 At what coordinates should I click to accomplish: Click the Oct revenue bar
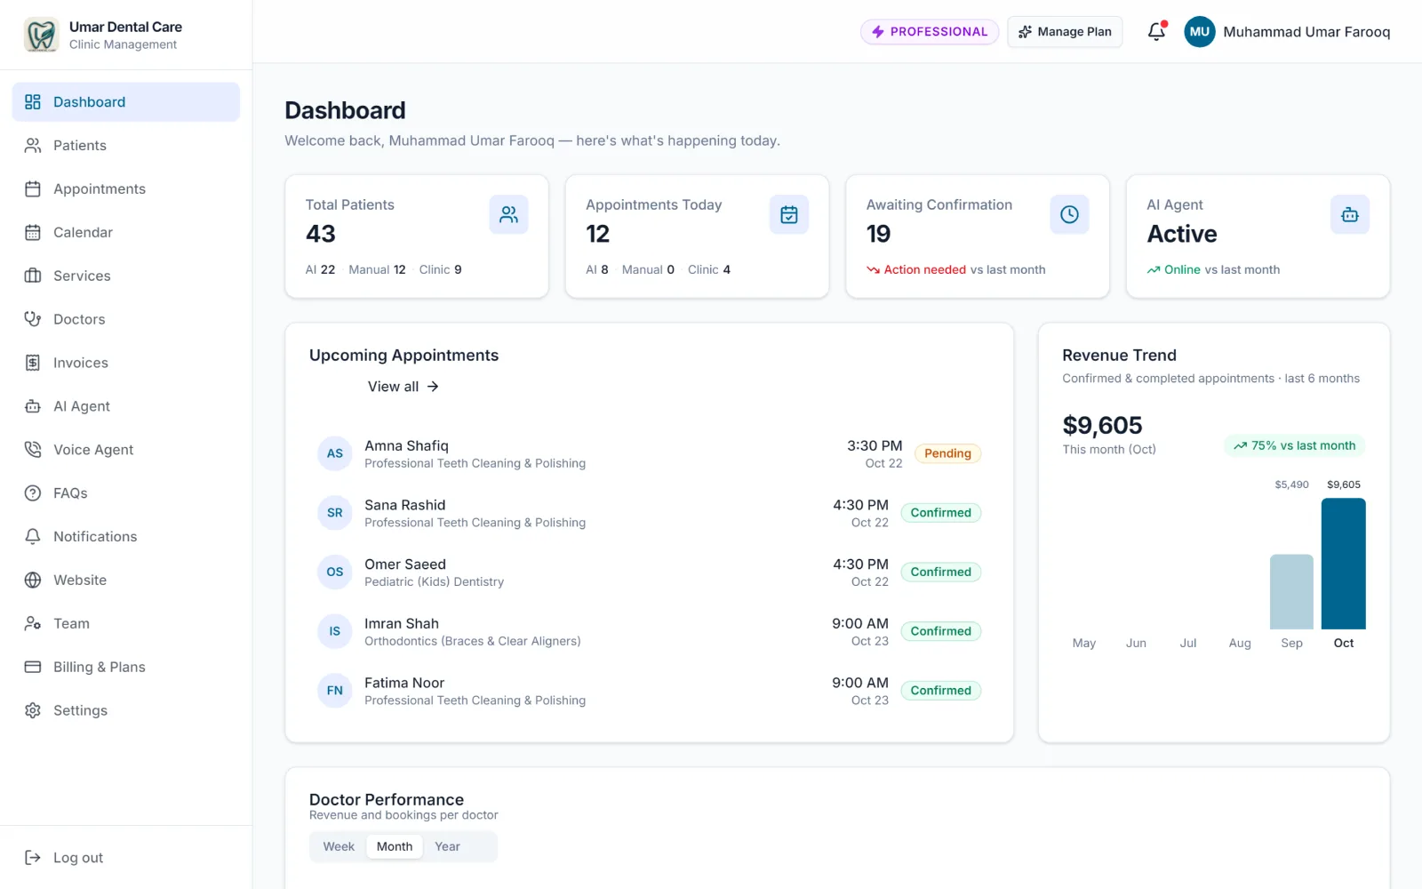(1344, 564)
